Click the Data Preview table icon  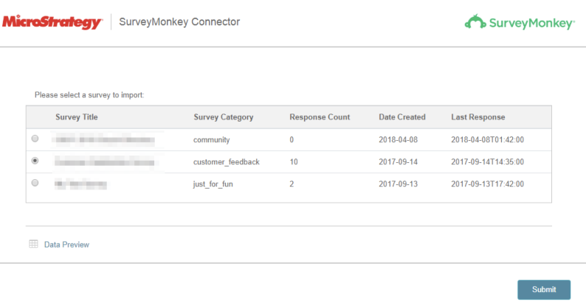[x=33, y=244]
